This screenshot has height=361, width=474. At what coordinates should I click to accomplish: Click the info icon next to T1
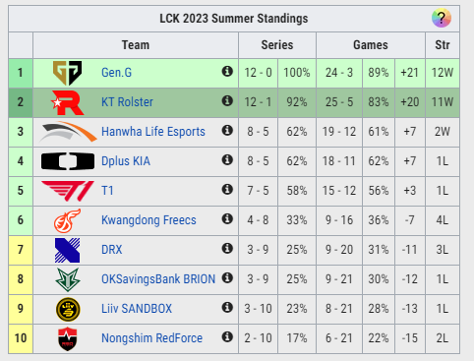(227, 189)
